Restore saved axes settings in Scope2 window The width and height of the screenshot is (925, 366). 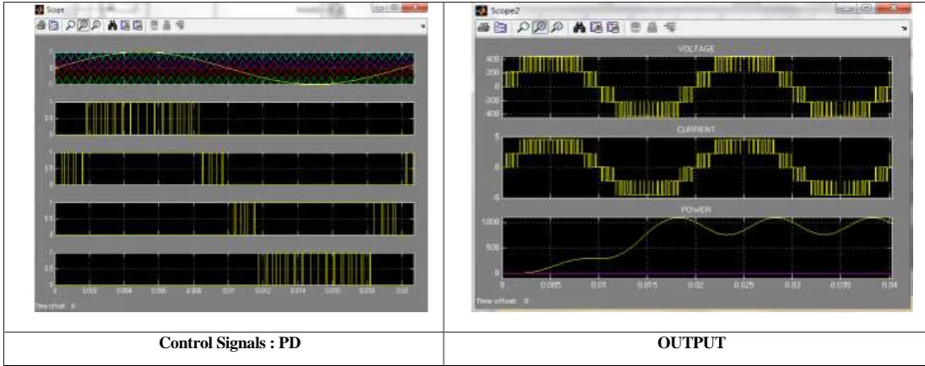coord(613,27)
